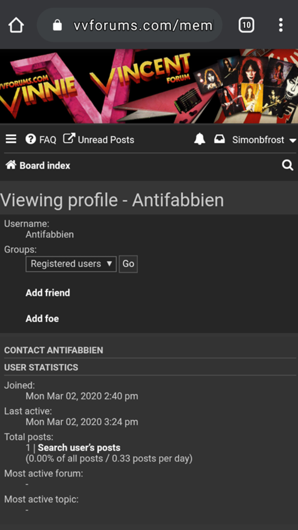
Task: Open the hamburger quick links menu
Action: coord(11,139)
